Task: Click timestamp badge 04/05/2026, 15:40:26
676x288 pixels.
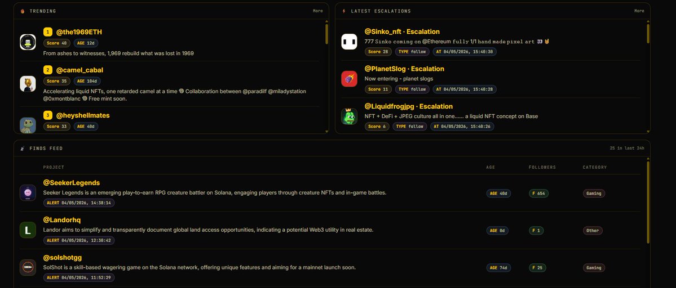Action: pos(462,127)
